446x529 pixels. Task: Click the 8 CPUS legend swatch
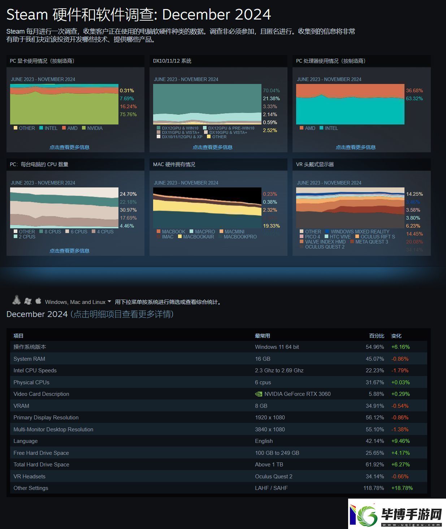coord(41,231)
